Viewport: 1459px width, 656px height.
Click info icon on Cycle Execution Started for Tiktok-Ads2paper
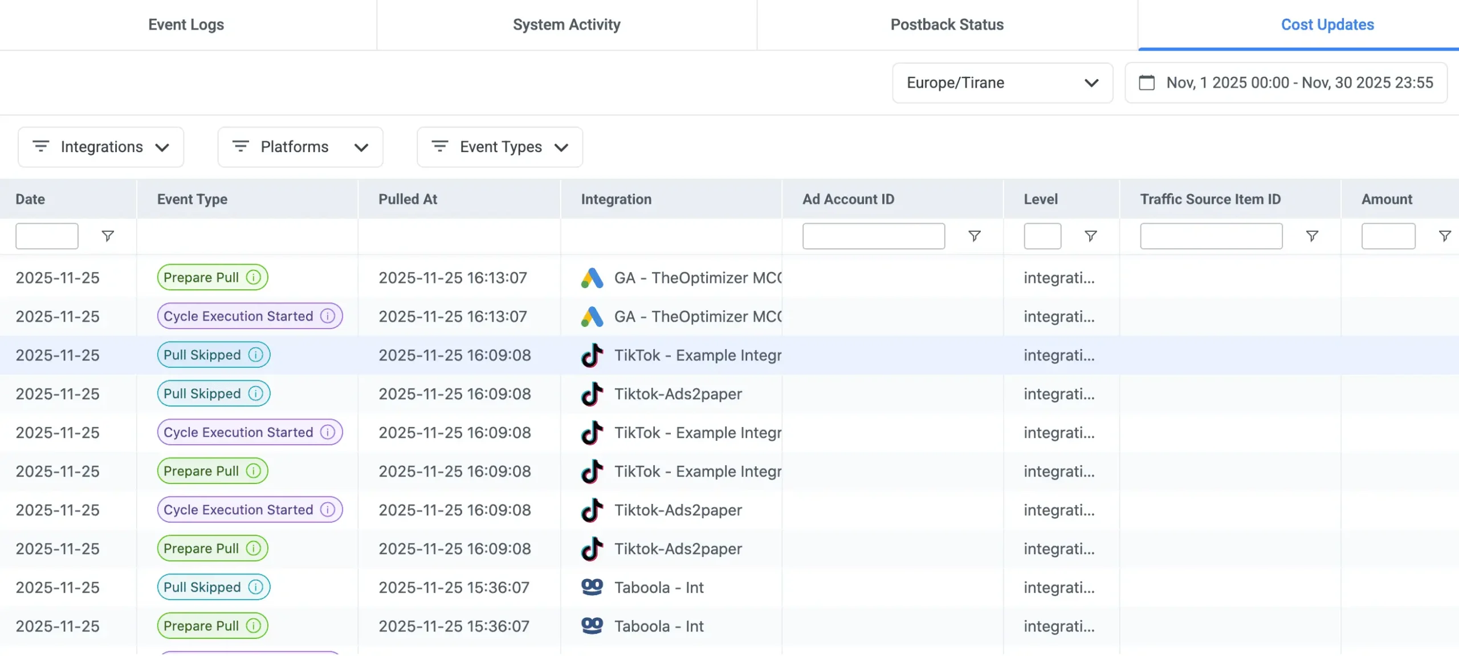point(328,510)
